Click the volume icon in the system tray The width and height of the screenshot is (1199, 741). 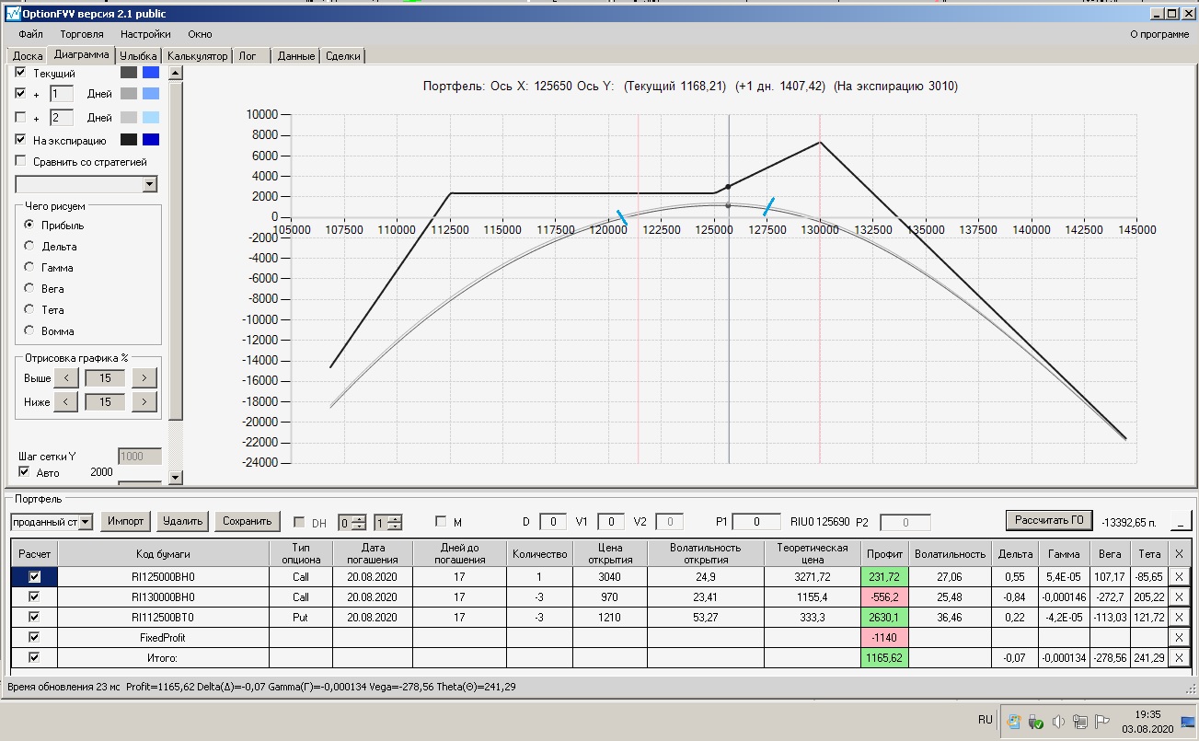point(1058,722)
